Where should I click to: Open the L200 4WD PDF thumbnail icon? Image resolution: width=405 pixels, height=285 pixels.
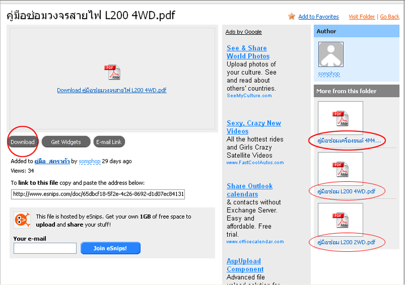(340, 169)
